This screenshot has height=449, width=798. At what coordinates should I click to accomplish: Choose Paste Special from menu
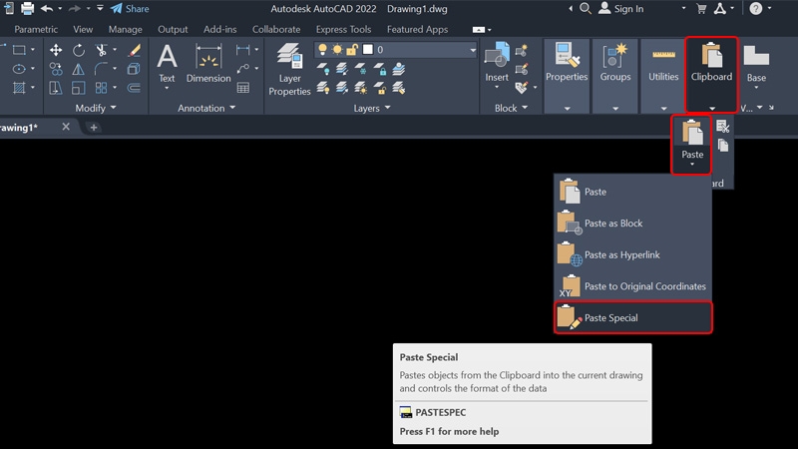coord(633,317)
